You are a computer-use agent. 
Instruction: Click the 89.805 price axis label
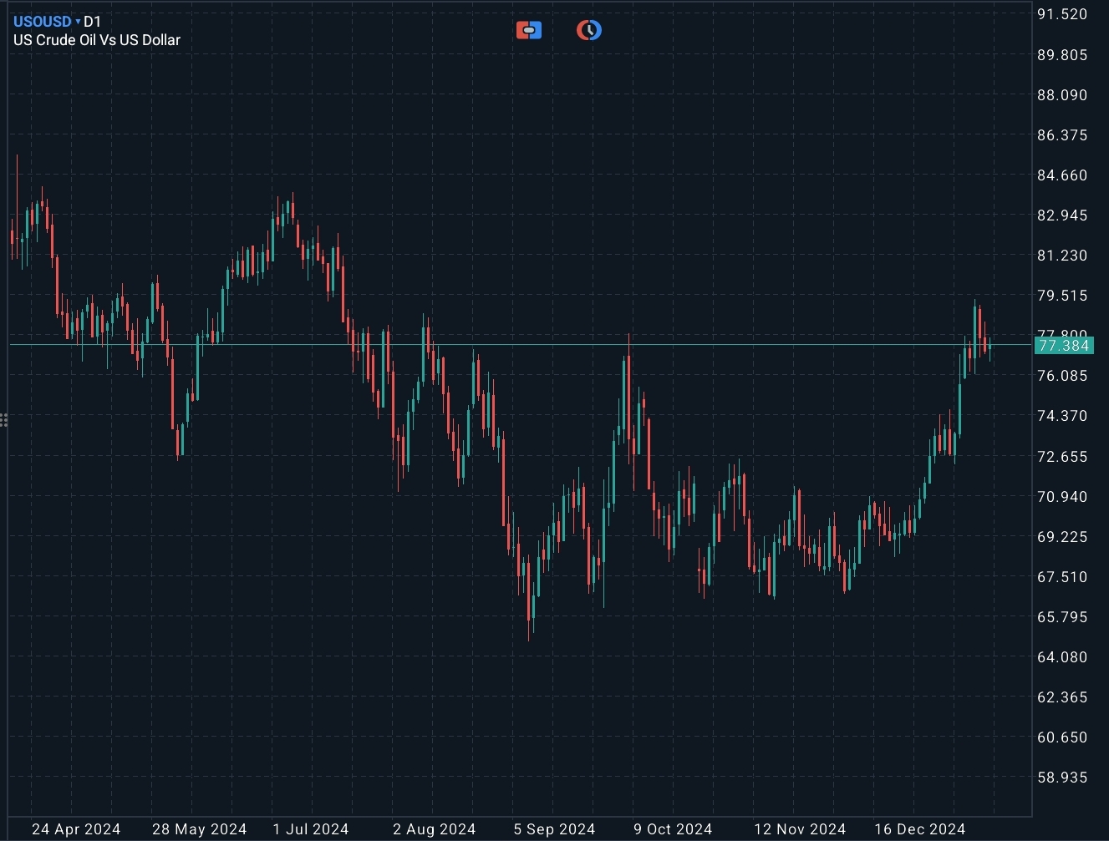click(x=1062, y=55)
